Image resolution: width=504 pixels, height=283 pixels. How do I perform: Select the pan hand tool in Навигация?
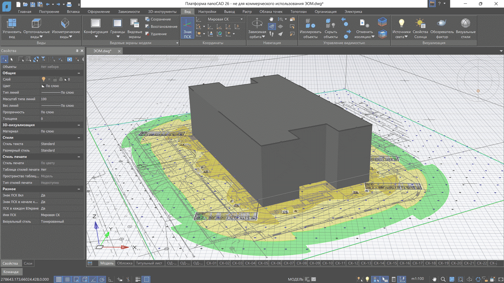271,19
